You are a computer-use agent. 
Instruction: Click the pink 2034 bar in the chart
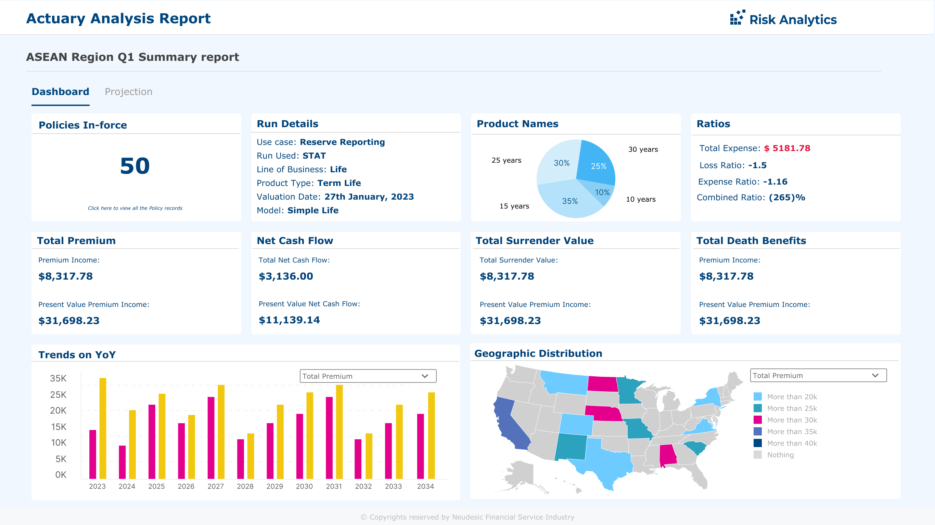click(x=420, y=446)
